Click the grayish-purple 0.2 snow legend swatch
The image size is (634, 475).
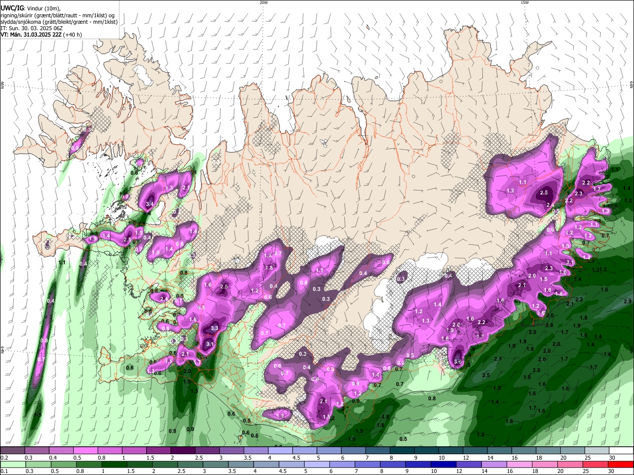[x=12, y=451]
